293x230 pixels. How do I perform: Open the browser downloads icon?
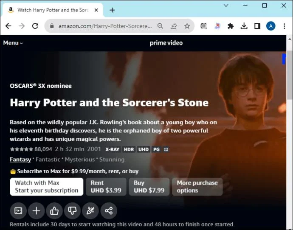click(244, 26)
